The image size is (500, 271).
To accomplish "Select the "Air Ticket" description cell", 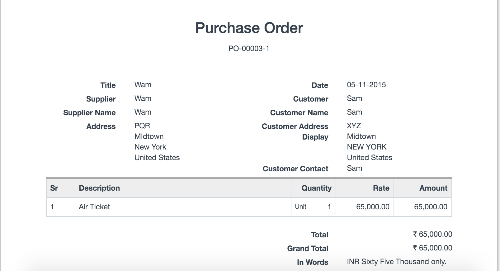I will pyautogui.click(x=94, y=207).
